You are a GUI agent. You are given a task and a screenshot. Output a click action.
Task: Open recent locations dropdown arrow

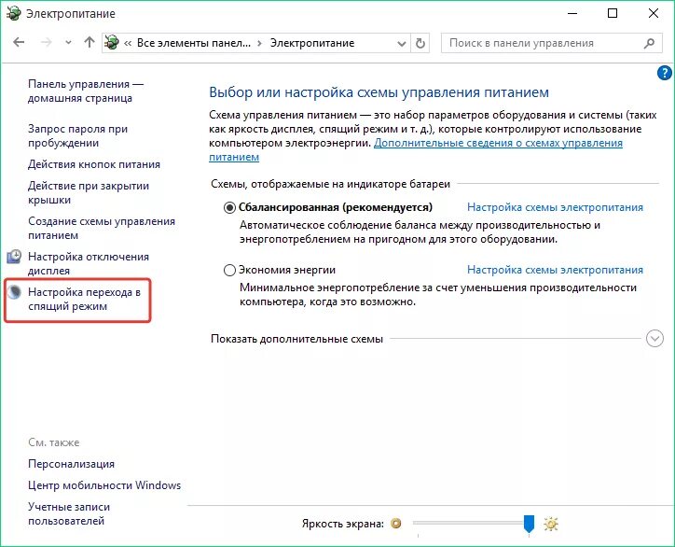click(x=68, y=43)
